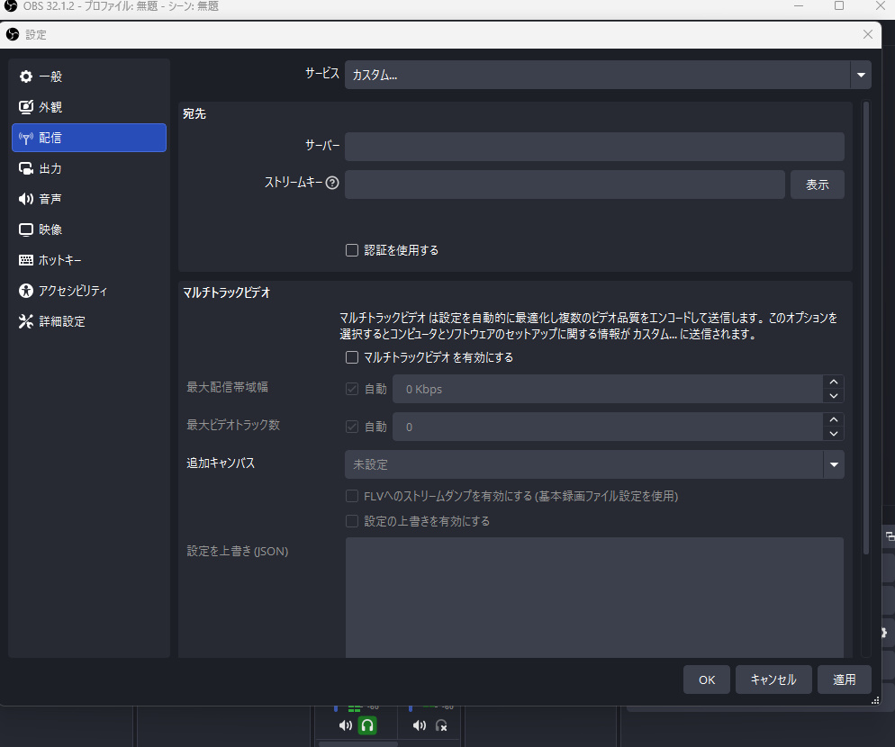The height and width of the screenshot is (747, 895).
Task: Open アクセシビリティ settings category
Action: click(x=89, y=291)
